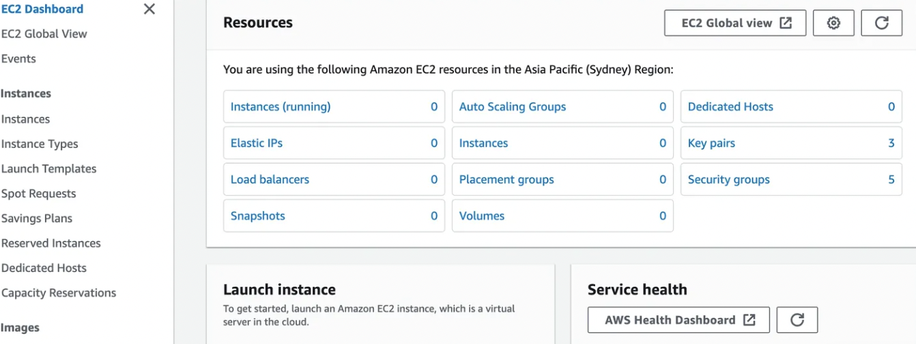Click the Images section heading in sidebar
916x344 pixels.
(x=20, y=328)
